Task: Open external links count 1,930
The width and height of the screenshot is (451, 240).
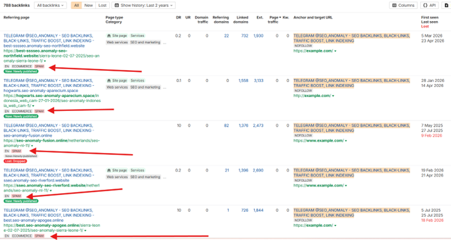Action: [x=258, y=35]
